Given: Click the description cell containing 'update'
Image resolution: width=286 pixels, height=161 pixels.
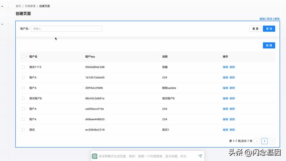Looking at the screenshot, I should (169, 88).
